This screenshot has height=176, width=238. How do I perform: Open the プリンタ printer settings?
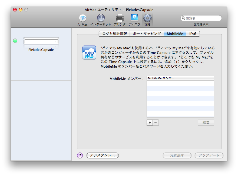120,20
